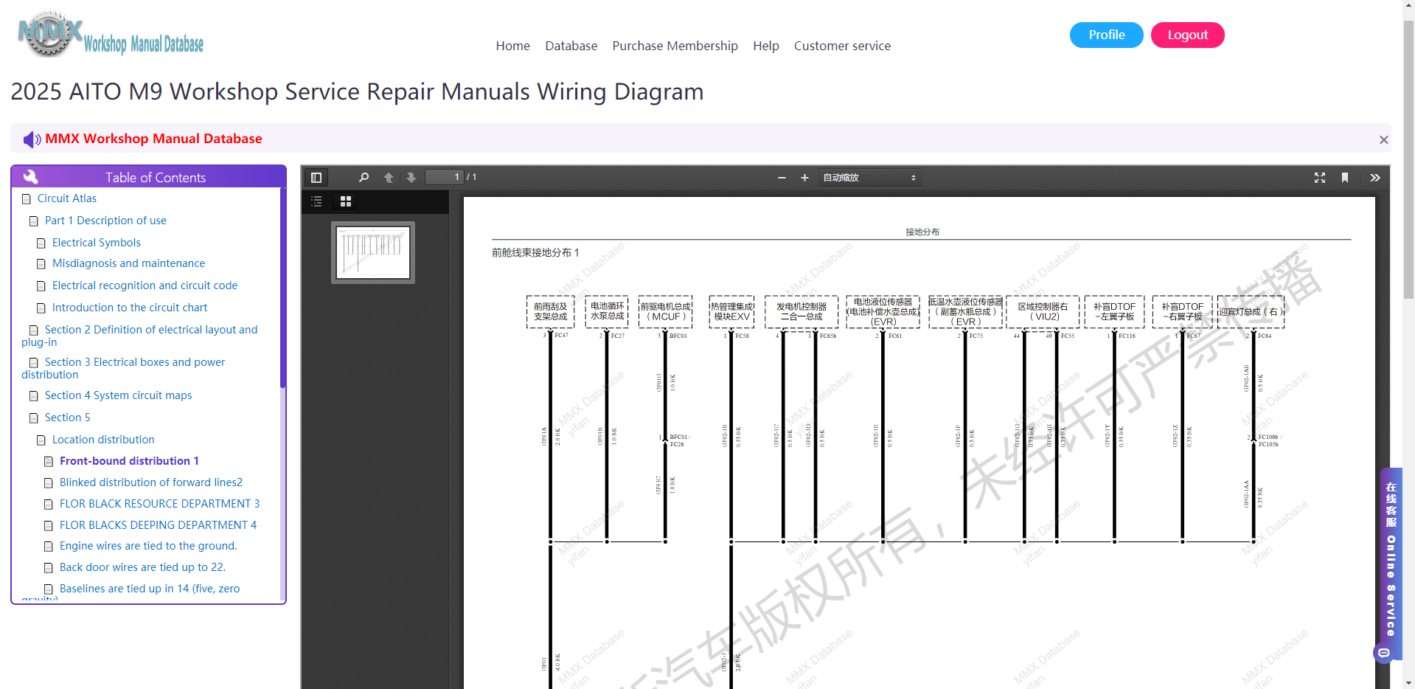Open the Section 5 entry

pos(68,418)
